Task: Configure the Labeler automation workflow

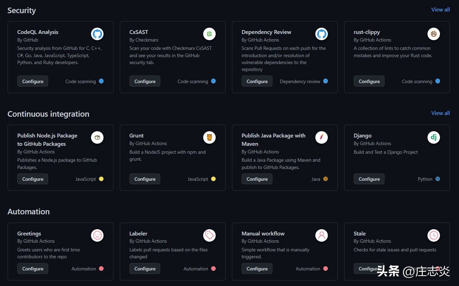Action: 145,269
